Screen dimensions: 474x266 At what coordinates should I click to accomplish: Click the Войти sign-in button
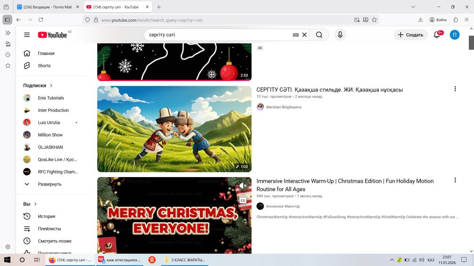(x=438, y=20)
